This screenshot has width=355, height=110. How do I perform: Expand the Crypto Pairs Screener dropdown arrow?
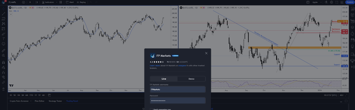31,101
